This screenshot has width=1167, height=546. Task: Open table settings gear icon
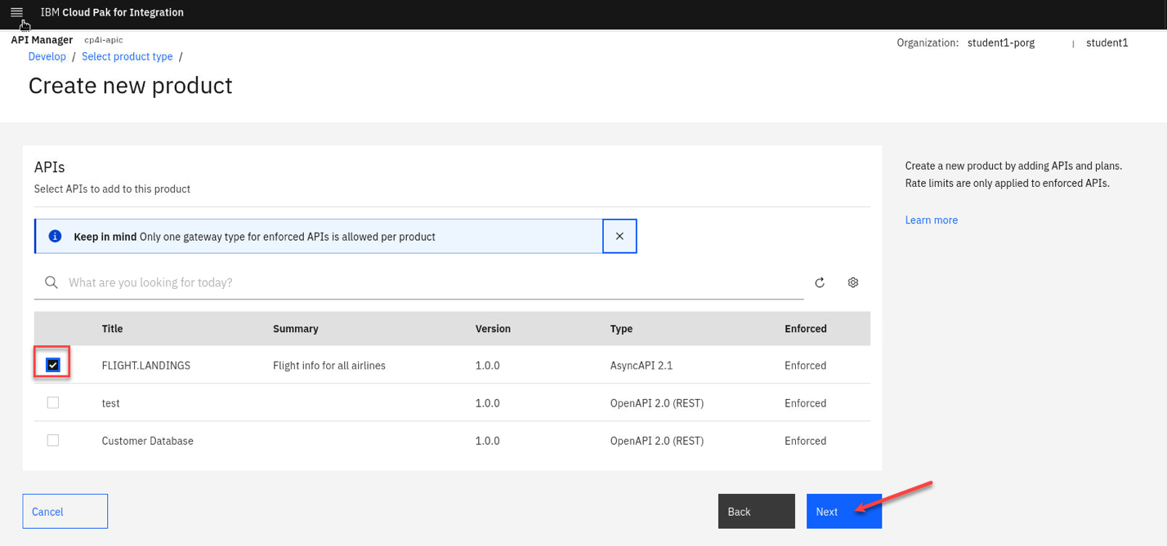tap(853, 282)
